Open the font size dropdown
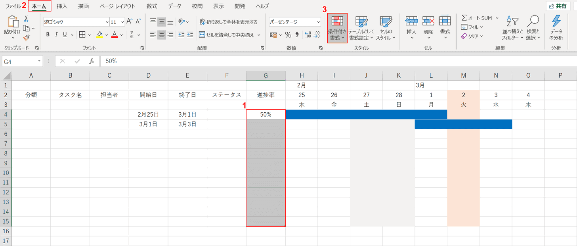Image resolution: width=577 pixels, height=246 pixels. tap(122, 22)
